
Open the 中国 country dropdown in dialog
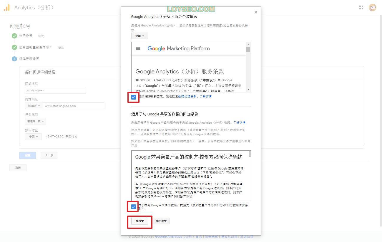click(139, 36)
